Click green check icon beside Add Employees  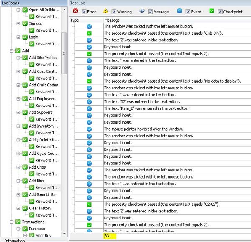click(25, 99)
